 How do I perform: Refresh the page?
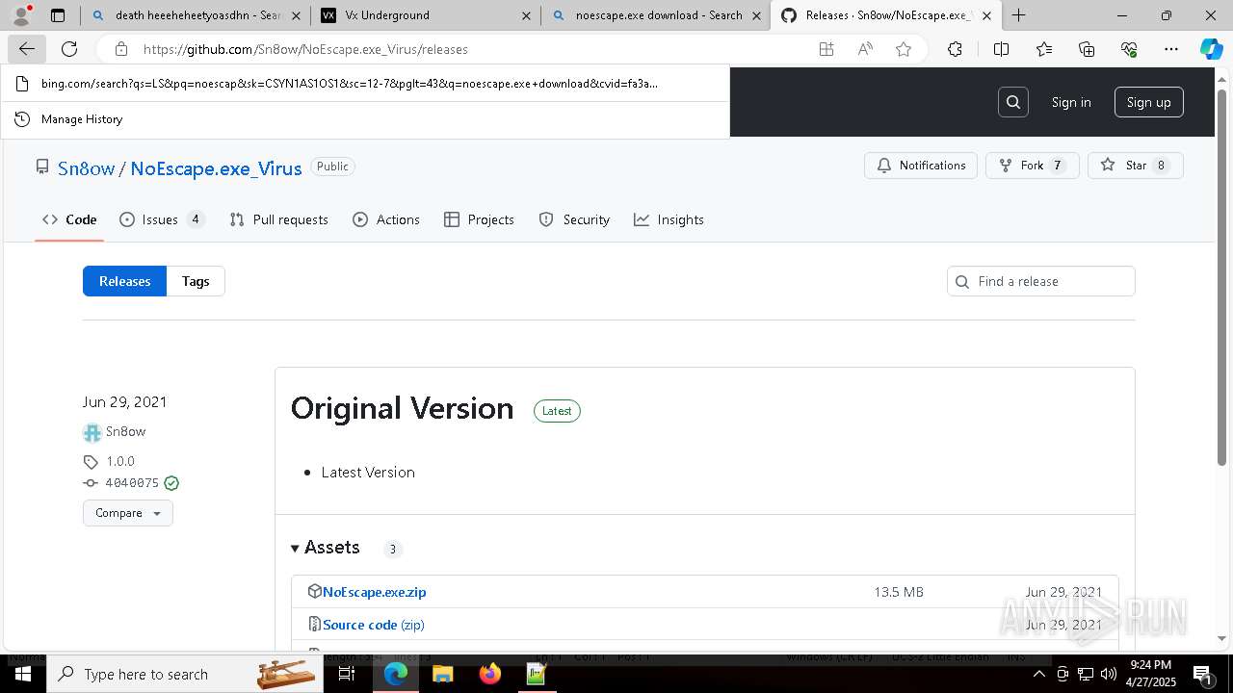pyautogui.click(x=69, y=49)
